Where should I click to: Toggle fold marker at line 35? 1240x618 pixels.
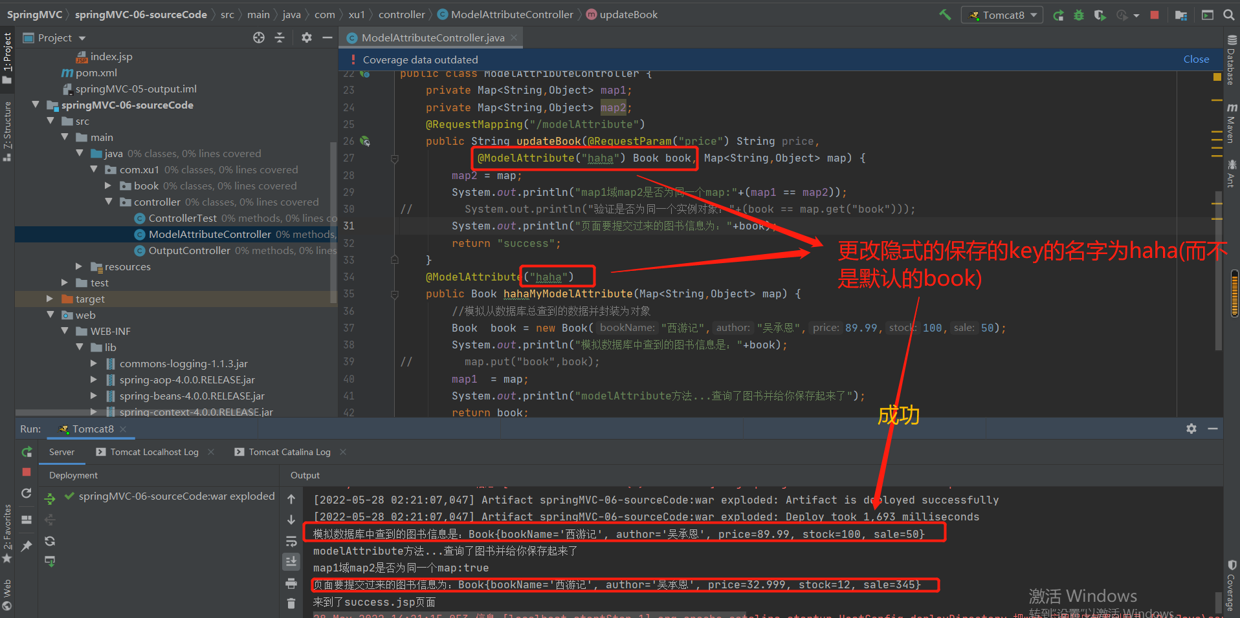click(x=394, y=294)
